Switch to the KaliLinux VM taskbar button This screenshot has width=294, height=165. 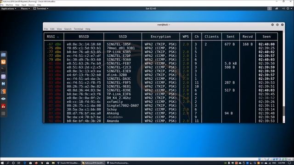[x=93, y=163]
